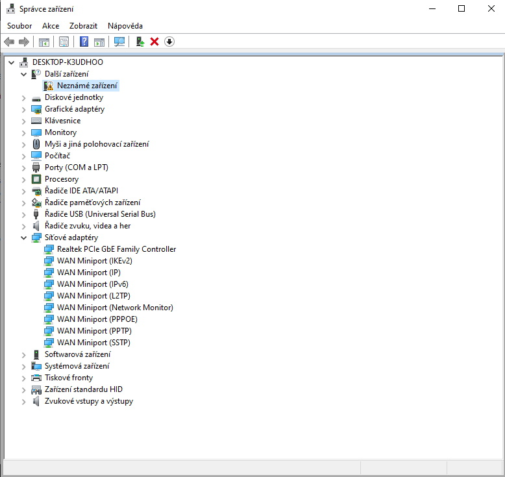Select Realtek PCIe GbE Family Controller
This screenshot has height=477, width=505.
pos(116,249)
